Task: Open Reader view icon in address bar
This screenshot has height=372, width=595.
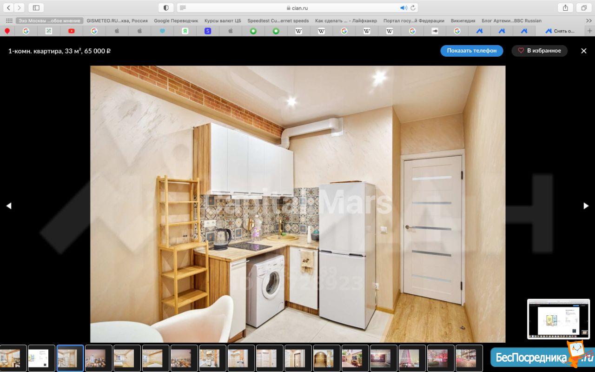Action: [x=183, y=8]
